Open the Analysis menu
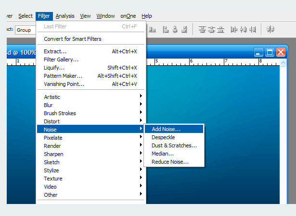 pos(65,16)
